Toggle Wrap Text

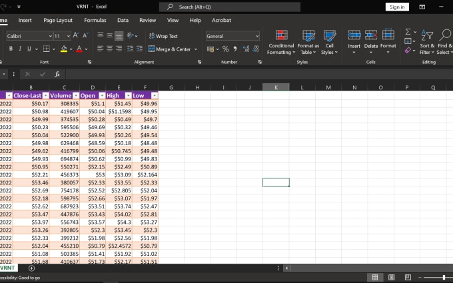pos(163,36)
